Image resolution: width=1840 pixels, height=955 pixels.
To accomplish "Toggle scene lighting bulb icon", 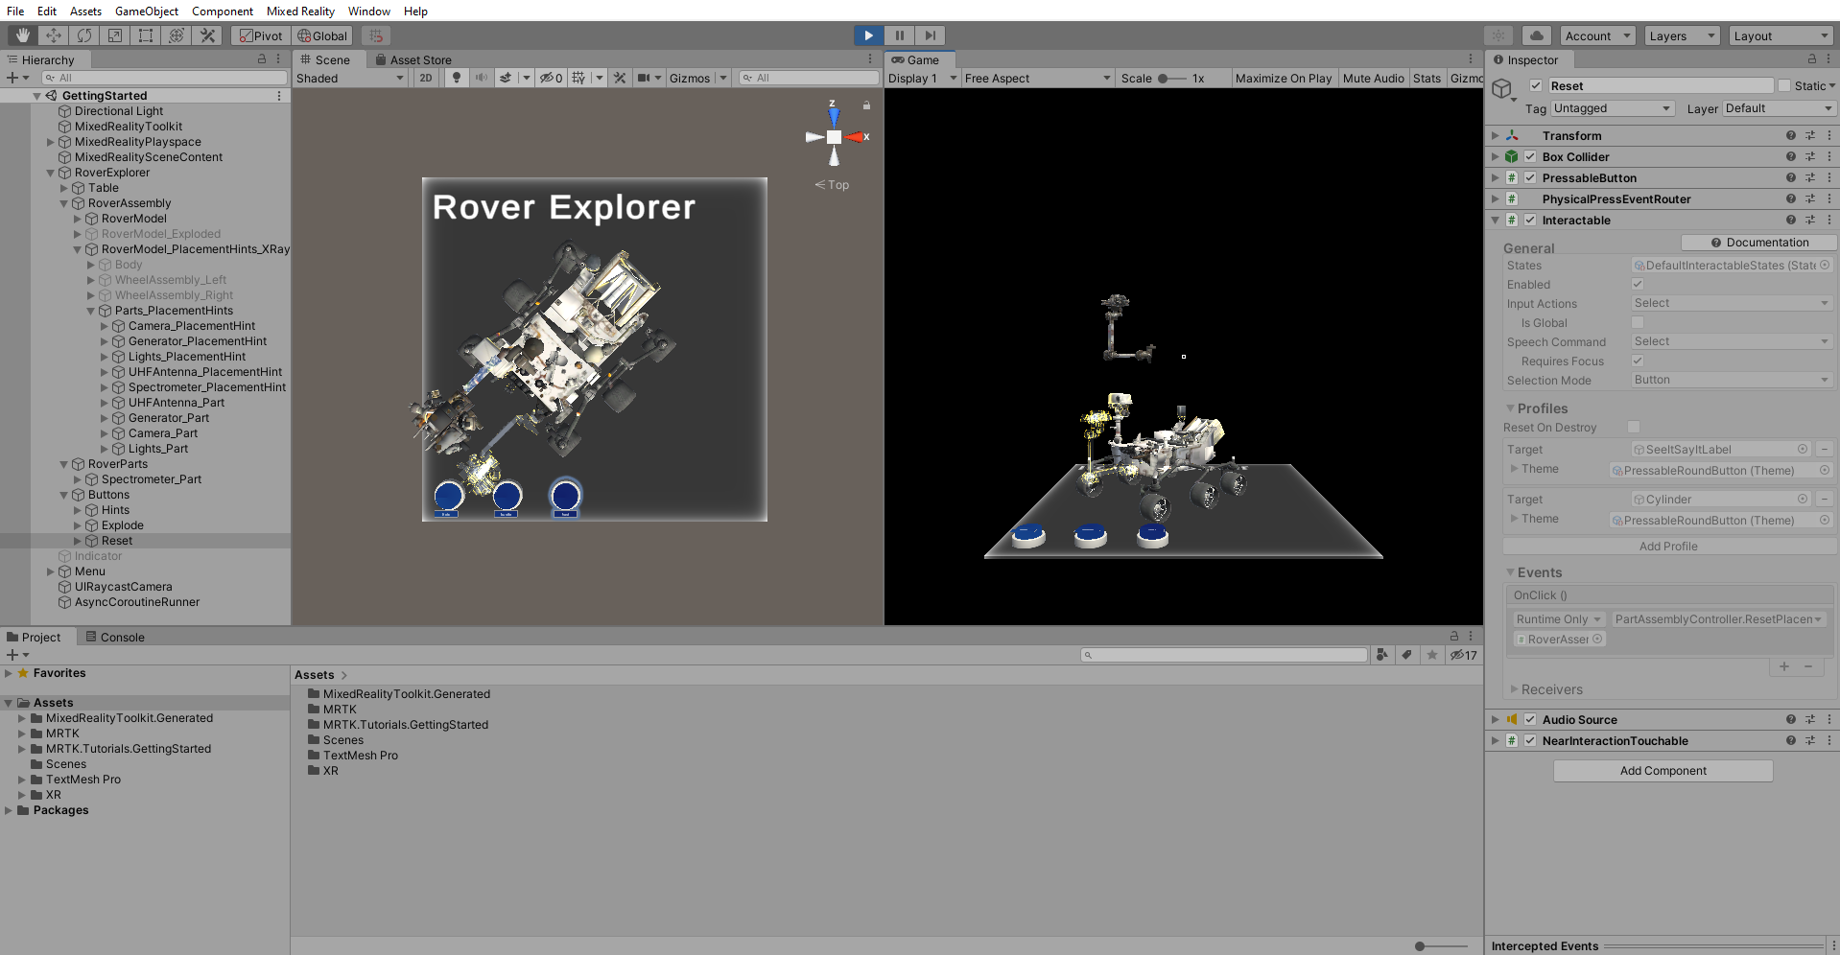I will click(457, 78).
